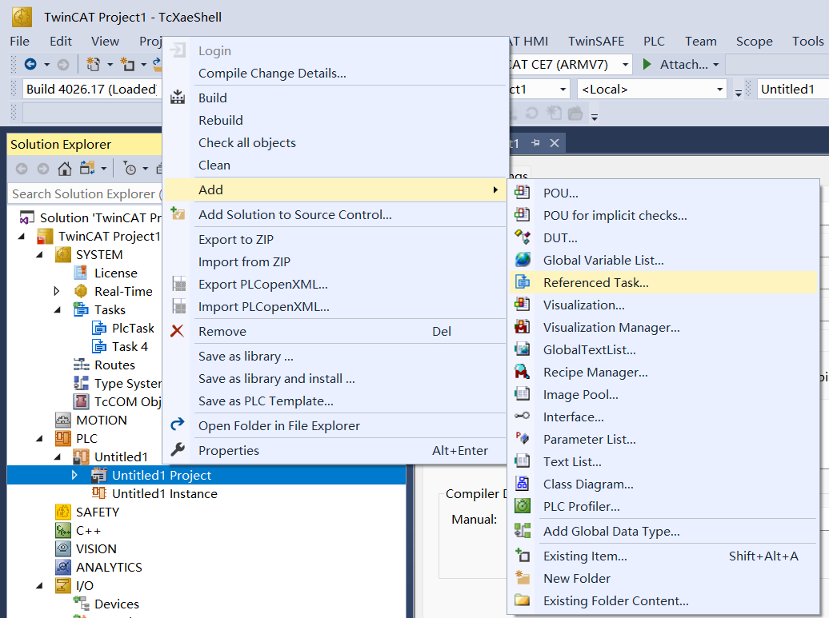Select the Task 4 tree item
Screen dimensions: 829x618
point(130,346)
